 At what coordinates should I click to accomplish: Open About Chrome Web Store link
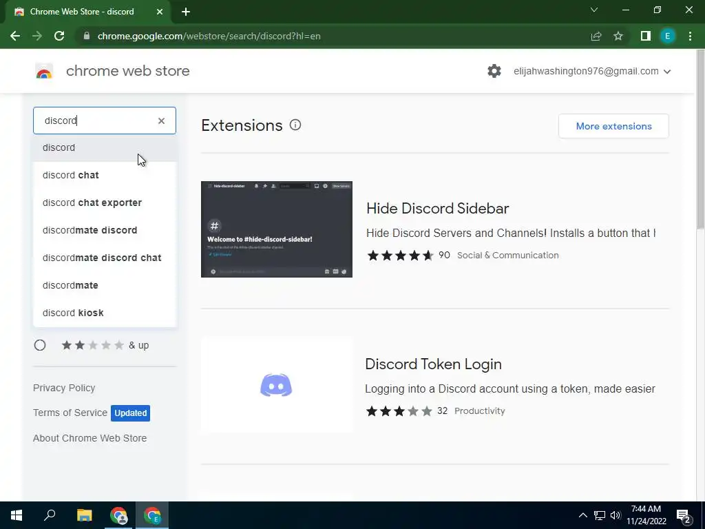pyautogui.click(x=90, y=438)
